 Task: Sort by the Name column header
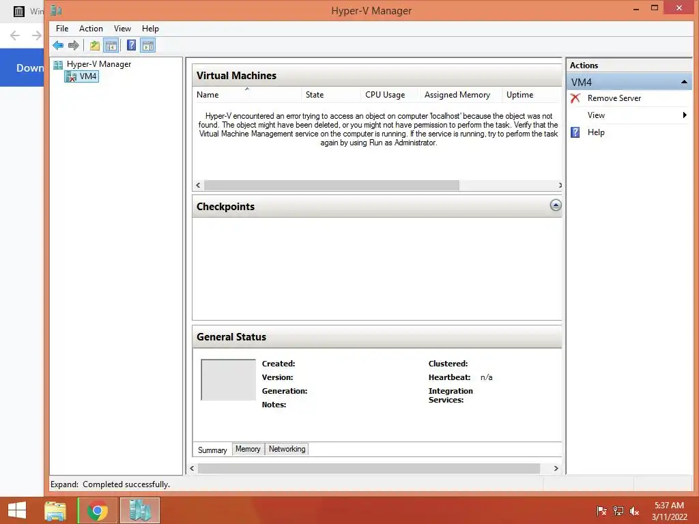pos(248,95)
